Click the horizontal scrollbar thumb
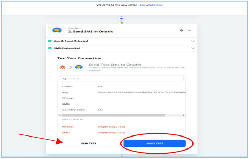The image size is (249, 159). [113, 115]
